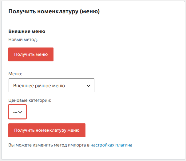
Task: Open the 'Внешнее ручное меню' dropdown
Action: tap(51, 85)
